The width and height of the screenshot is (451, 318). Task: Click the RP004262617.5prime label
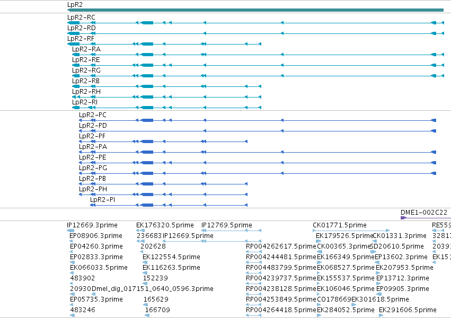click(281, 247)
